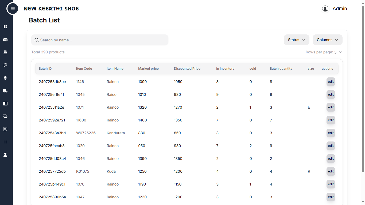365x205 pixels.
Task: Click the cash register icon in sidebar
Action: (5, 52)
